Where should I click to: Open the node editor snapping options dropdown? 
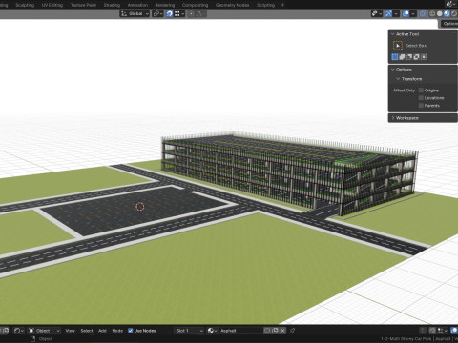442,331
